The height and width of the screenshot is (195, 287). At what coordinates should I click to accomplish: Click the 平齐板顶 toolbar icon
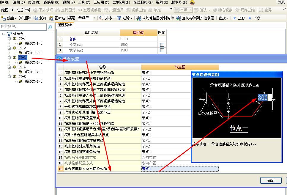[35, 10]
